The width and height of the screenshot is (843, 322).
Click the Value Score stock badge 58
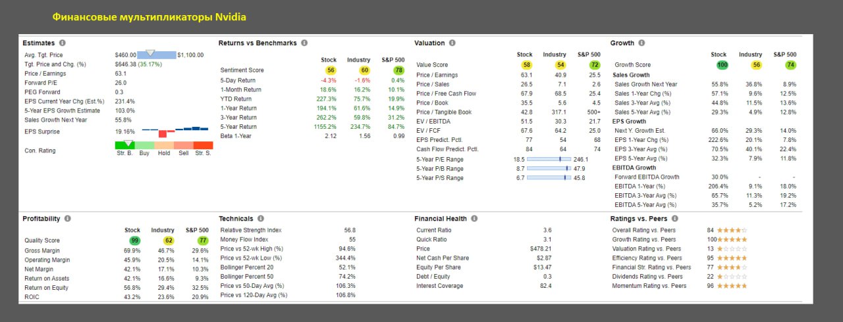pyautogui.click(x=526, y=65)
